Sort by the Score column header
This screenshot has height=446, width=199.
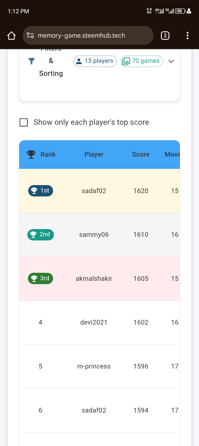[x=141, y=154]
